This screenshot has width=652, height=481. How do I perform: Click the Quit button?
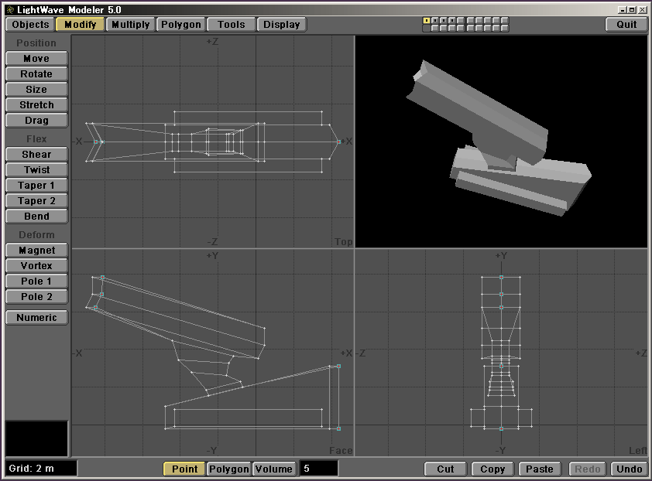point(626,25)
